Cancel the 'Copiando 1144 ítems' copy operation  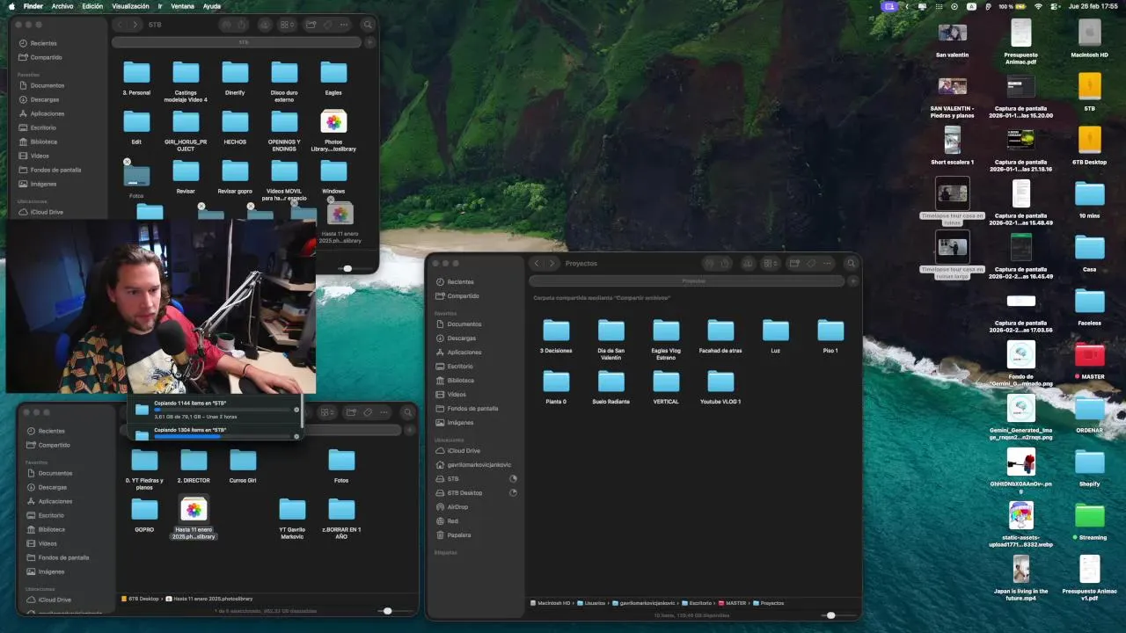tap(296, 410)
